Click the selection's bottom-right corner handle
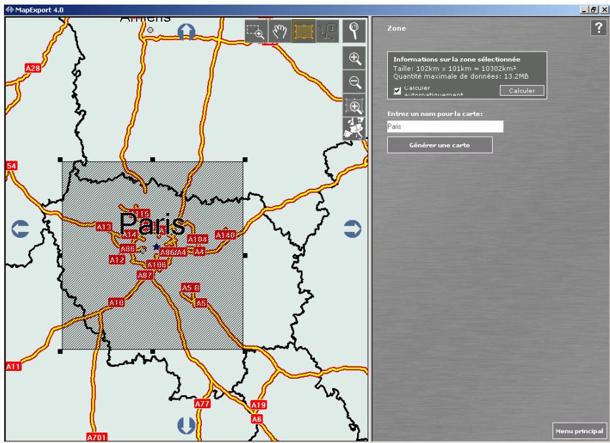 tap(245, 351)
